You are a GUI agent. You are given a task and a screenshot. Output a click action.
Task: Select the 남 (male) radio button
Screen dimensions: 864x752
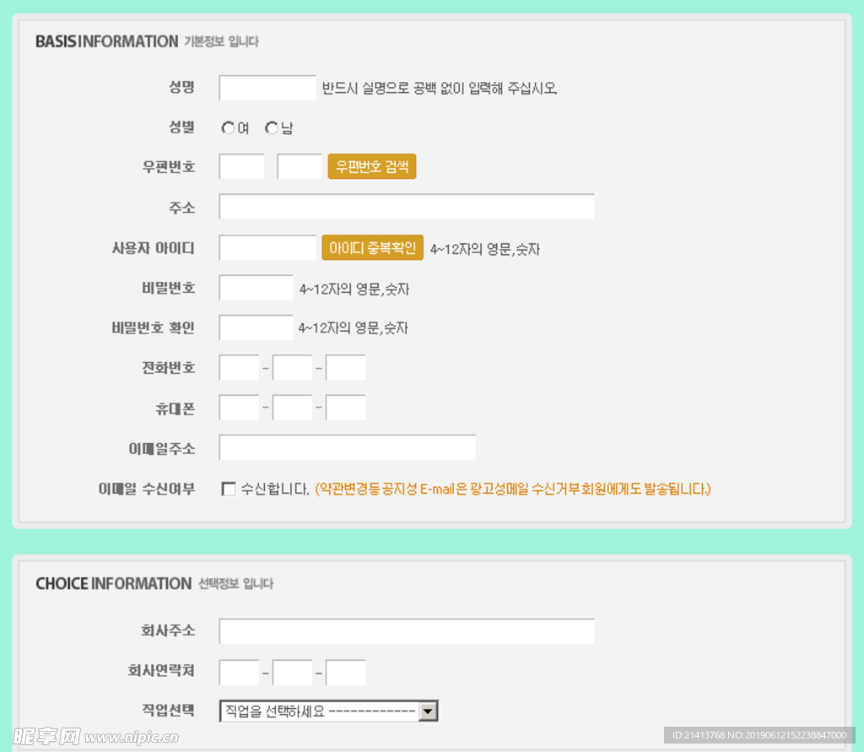click(271, 128)
